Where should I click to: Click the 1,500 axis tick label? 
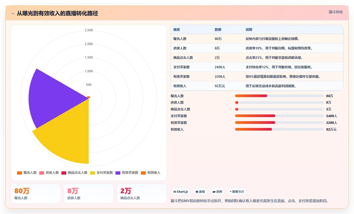pyautogui.click(x=89, y=57)
